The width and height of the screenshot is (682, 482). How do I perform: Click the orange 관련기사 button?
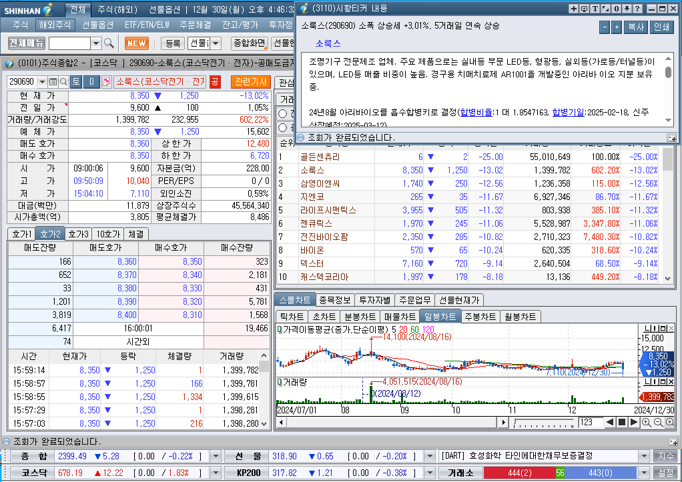tap(250, 82)
